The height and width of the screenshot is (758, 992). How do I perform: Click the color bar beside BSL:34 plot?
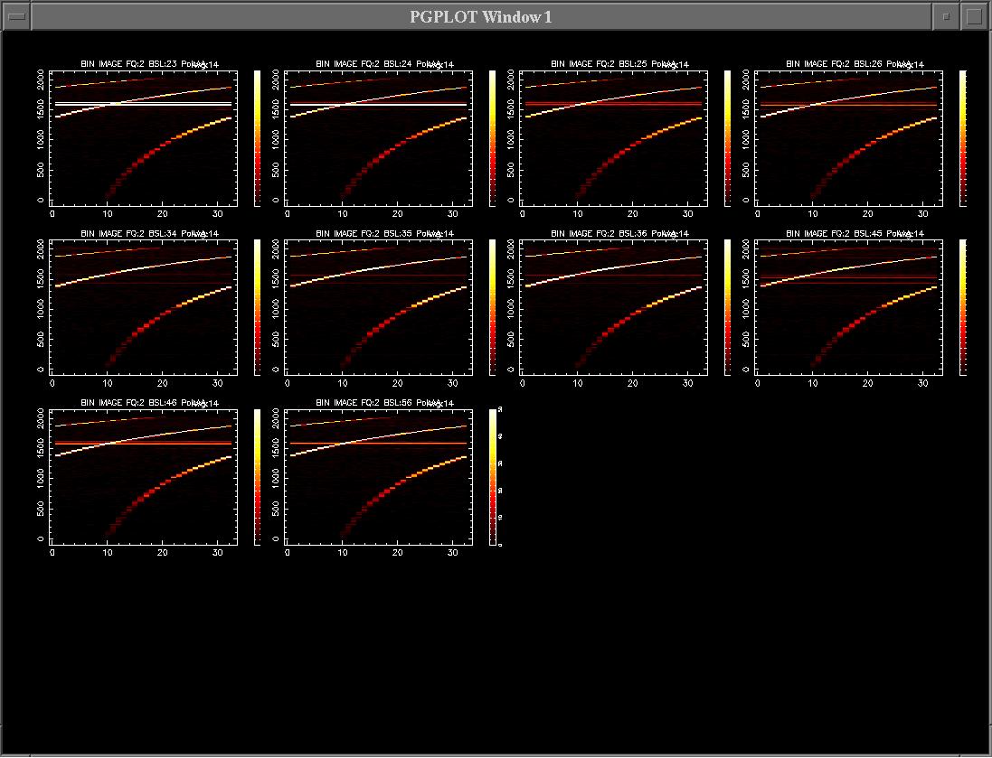258,307
